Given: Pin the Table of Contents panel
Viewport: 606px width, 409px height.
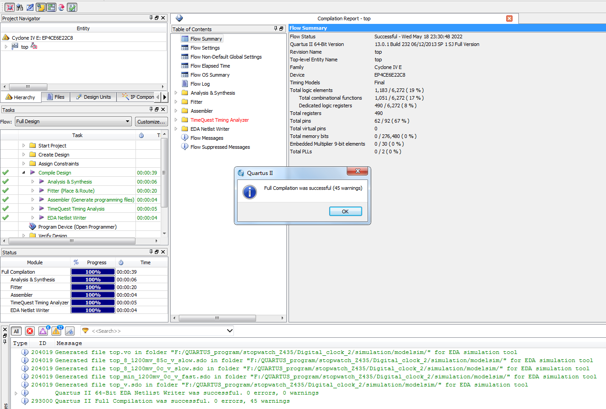Looking at the screenshot, I should 276,28.
